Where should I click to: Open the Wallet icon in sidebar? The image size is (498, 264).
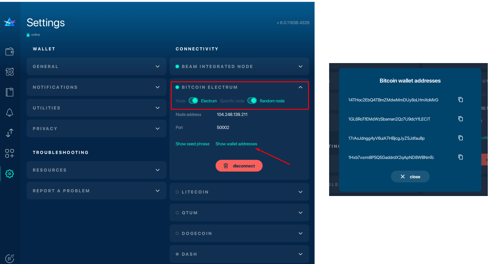[x=10, y=51]
